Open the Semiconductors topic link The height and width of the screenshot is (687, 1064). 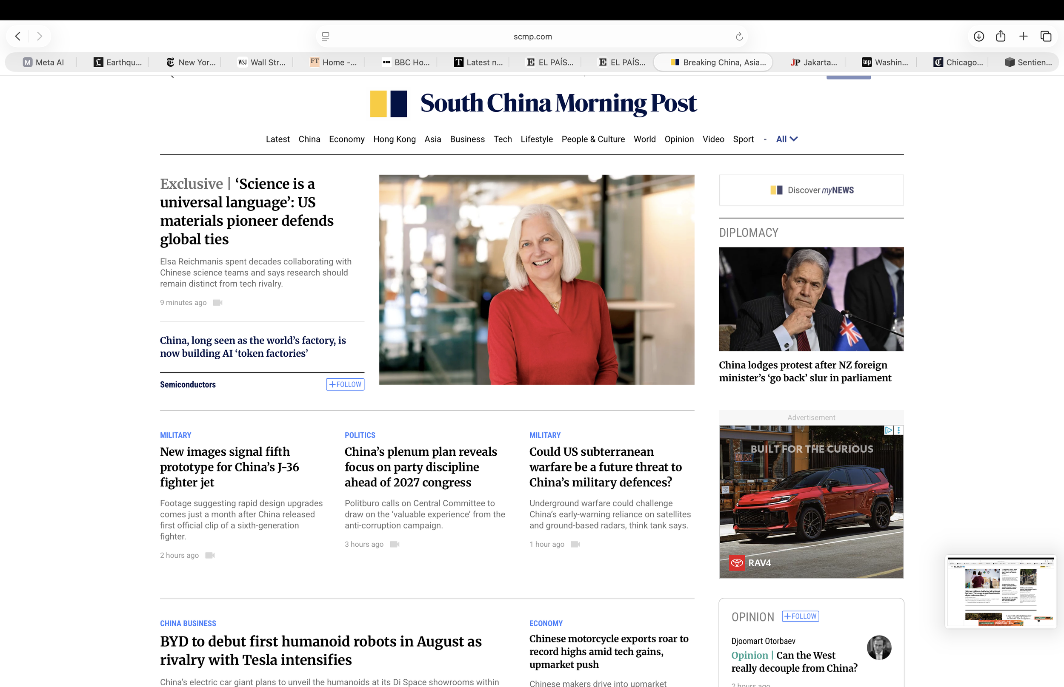(188, 385)
